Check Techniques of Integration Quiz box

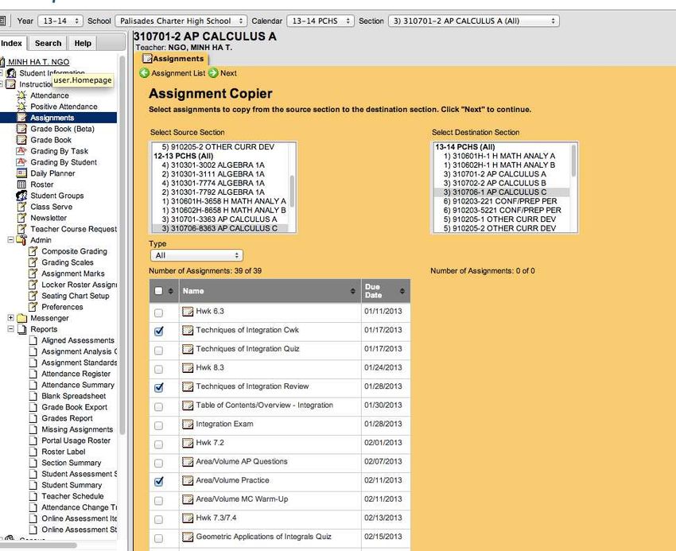158,350
